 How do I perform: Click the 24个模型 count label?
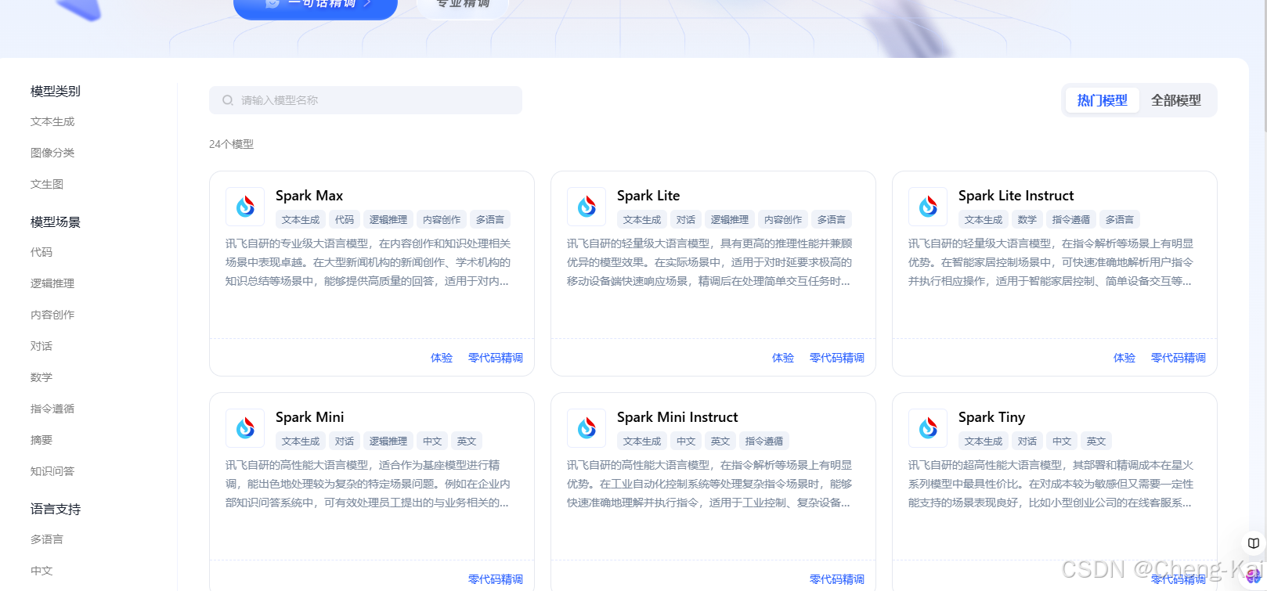231,144
